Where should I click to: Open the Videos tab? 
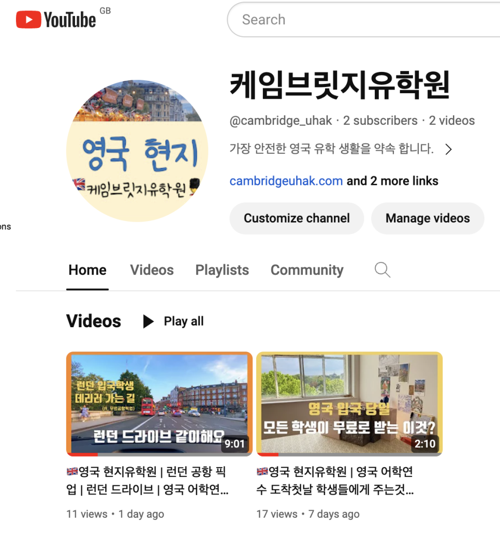click(152, 270)
